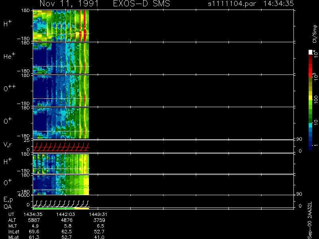Viewport: 319px width, 239px height.
Task: Click the O++ panel label
Action: [10, 88]
